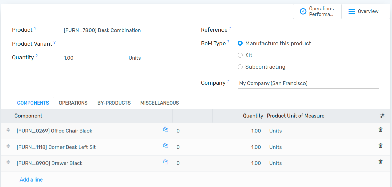Delete the Office Chair Black line
Image resolution: width=392 pixels, height=187 pixels.
point(380,129)
